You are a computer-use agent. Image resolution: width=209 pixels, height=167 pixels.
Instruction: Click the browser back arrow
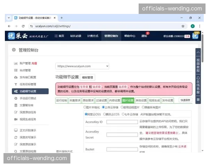pos(9,26)
